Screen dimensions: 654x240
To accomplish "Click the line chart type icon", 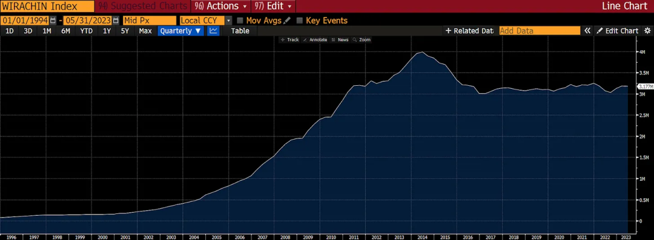I will coord(214,31).
